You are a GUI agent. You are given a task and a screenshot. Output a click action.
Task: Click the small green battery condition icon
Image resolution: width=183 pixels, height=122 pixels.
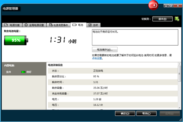pos(23,72)
